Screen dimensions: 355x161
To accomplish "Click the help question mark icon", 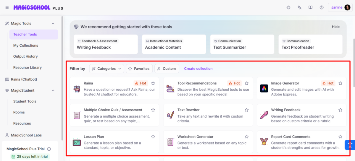I will pyautogui.click(x=322, y=7).
